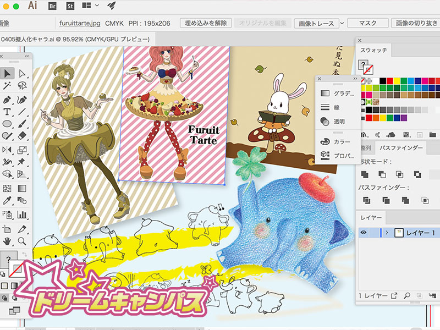Switch to レイヤー tab
Image resolution: width=440 pixels, height=330 pixels.
[x=371, y=217]
